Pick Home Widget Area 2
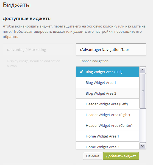This screenshot has height=165, width=153. point(108,145)
